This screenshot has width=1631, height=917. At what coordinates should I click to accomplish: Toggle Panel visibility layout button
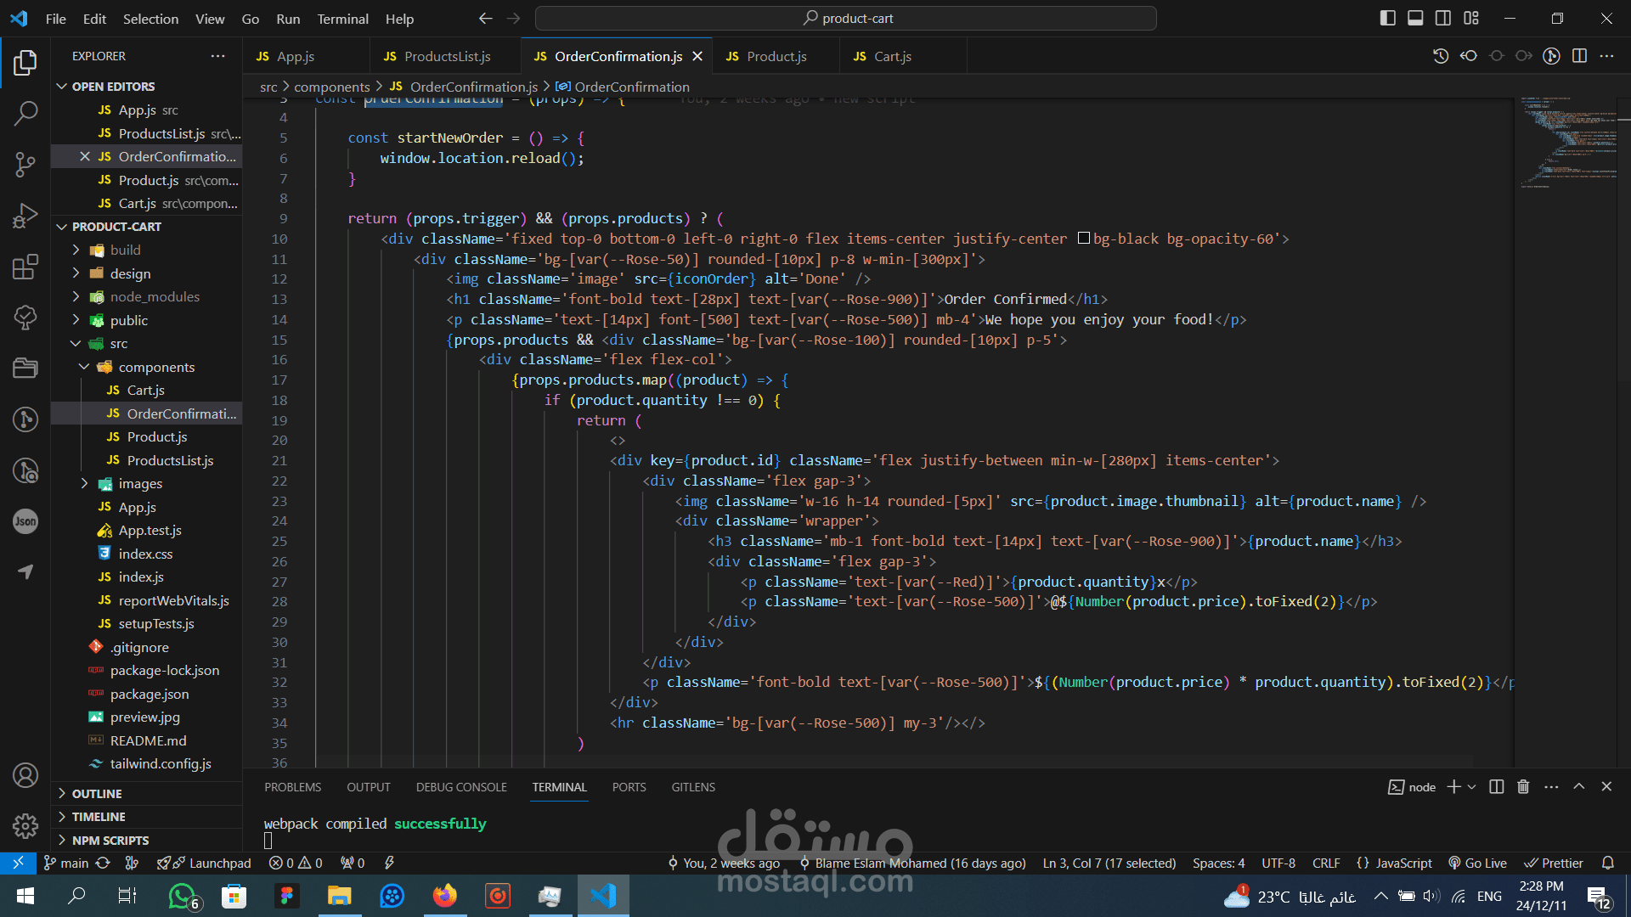[1415, 18]
